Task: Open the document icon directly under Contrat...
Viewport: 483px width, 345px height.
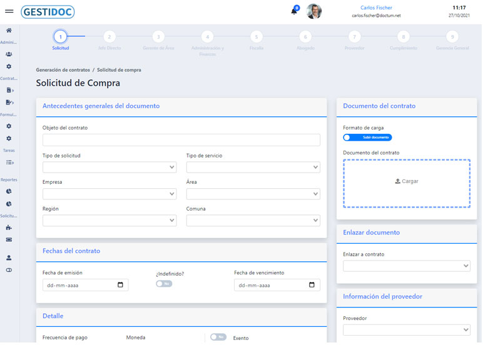Action: tap(9, 90)
